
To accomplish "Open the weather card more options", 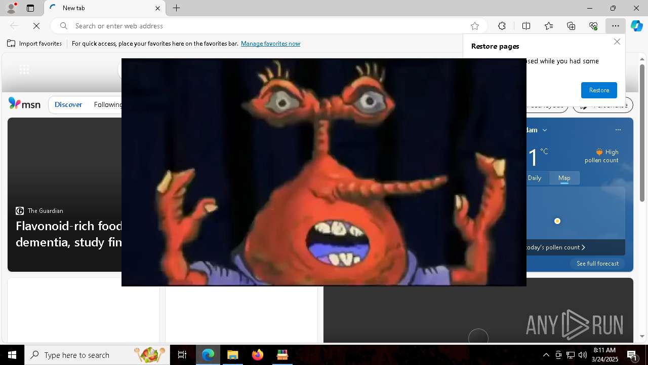I will pyautogui.click(x=618, y=130).
